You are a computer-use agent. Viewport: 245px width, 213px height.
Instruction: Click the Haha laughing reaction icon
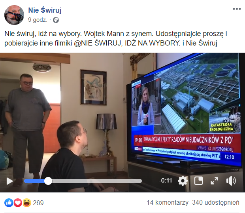[27, 203]
